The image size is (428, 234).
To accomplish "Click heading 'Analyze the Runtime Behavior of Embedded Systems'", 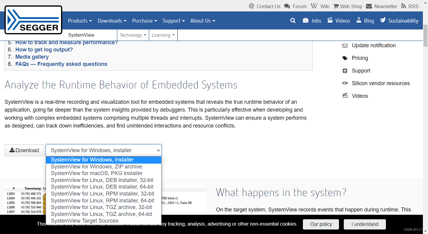I will click(x=121, y=85).
